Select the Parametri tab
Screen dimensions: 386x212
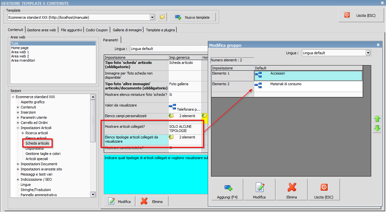point(111,40)
